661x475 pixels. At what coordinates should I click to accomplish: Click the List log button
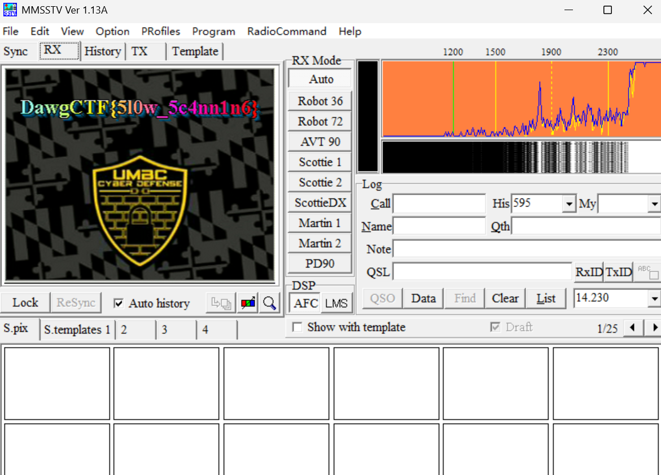click(x=546, y=298)
